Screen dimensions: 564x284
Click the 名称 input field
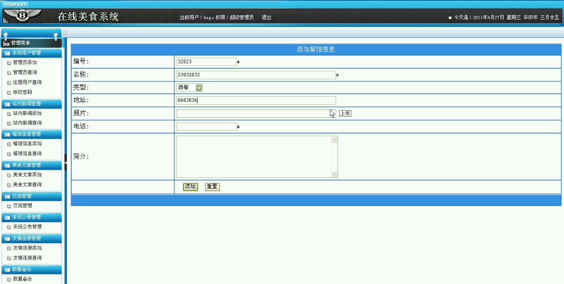click(256, 75)
